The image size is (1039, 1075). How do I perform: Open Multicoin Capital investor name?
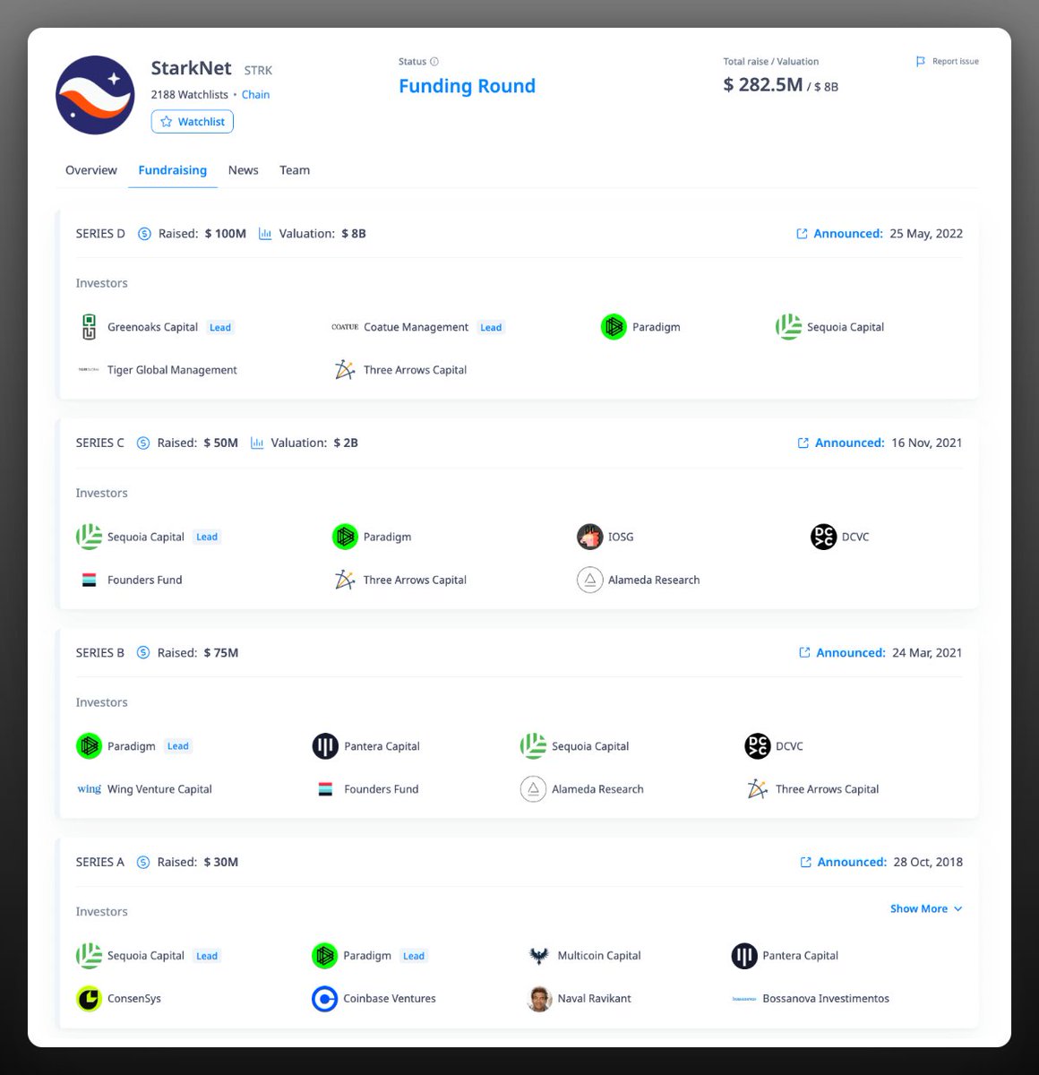599,956
